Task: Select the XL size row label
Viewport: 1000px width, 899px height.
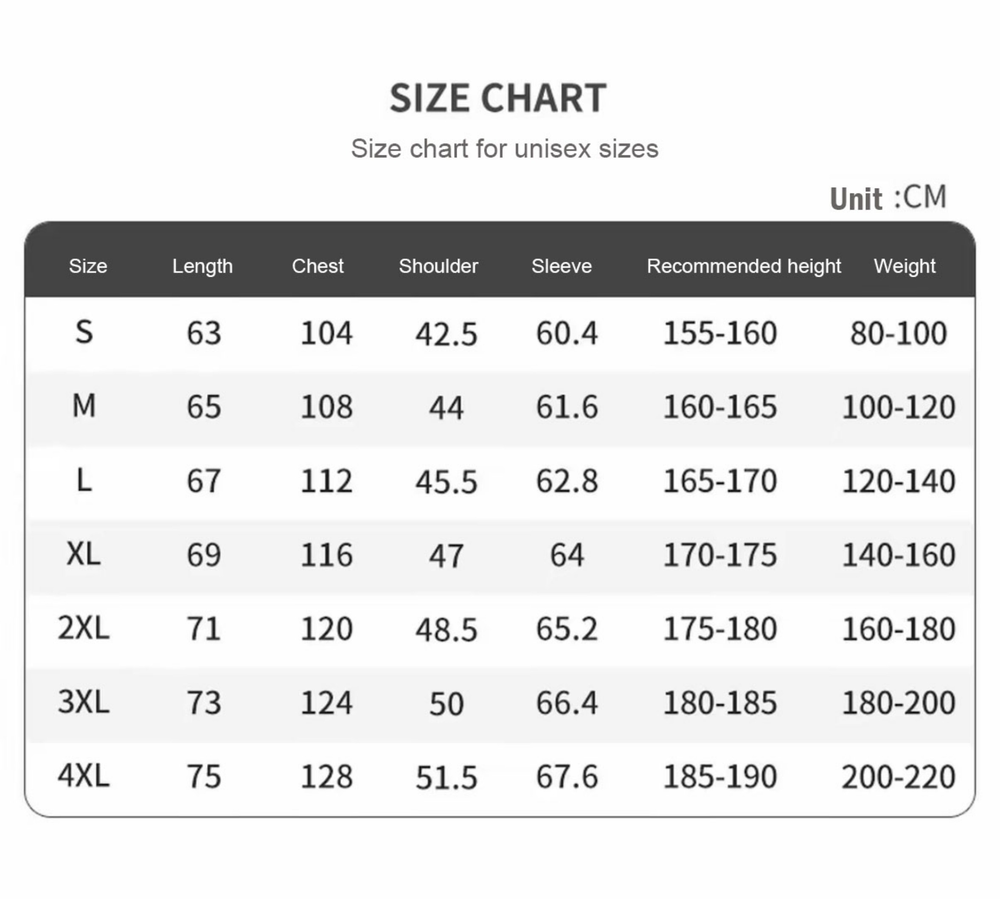Action: [x=84, y=554]
